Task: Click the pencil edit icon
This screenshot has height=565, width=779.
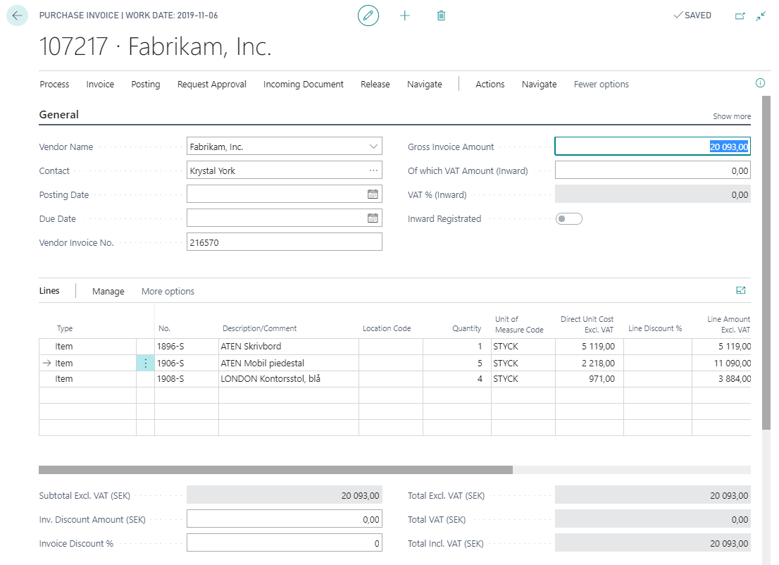Action: [x=368, y=15]
